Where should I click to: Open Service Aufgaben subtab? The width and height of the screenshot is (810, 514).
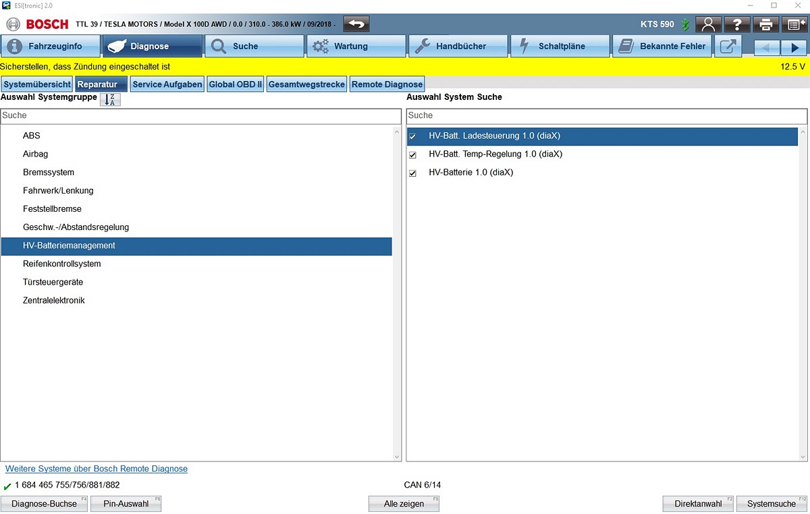pyautogui.click(x=167, y=84)
